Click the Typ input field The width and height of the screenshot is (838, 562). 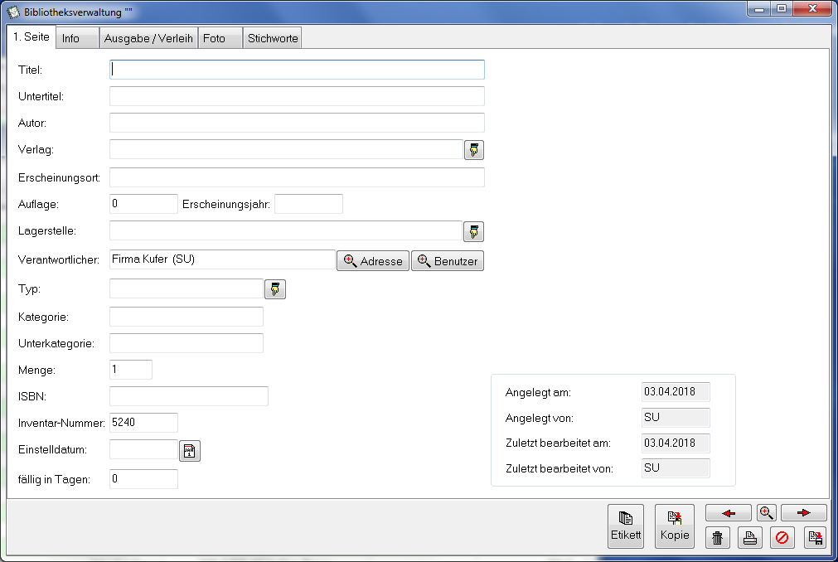[186, 288]
